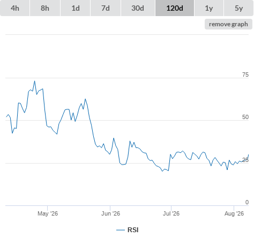View the 5y range tab
The width and height of the screenshot is (254, 244).
point(238,8)
